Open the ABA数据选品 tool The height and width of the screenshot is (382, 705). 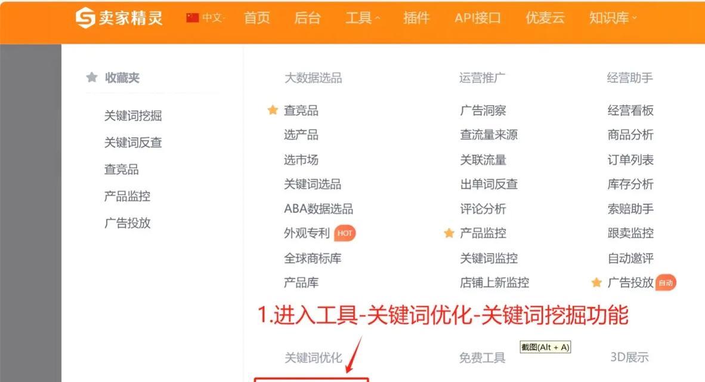(x=319, y=209)
